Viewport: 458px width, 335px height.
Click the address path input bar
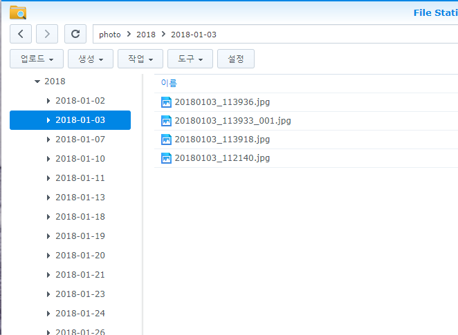pyautogui.click(x=275, y=34)
